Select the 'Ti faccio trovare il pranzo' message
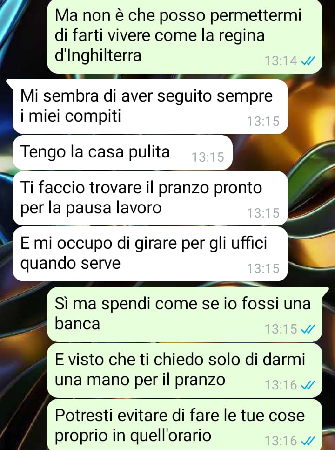Viewport: 335px width, 450px height. tap(150, 198)
